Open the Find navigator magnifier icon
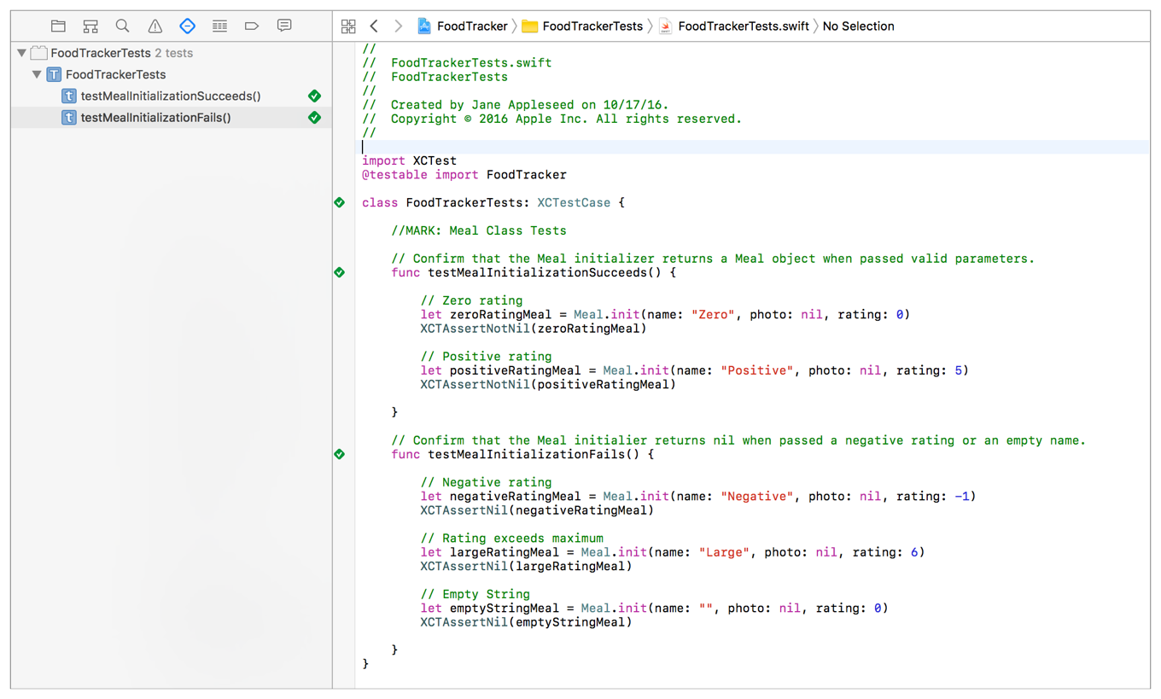Viewport: 1161px width, 699px height. click(x=123, y=26)
